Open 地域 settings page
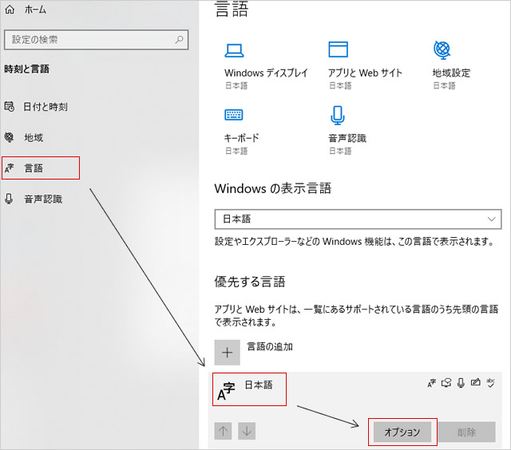Image resolution: width=511 pixels, height=450 pixels. click(34, 137)
